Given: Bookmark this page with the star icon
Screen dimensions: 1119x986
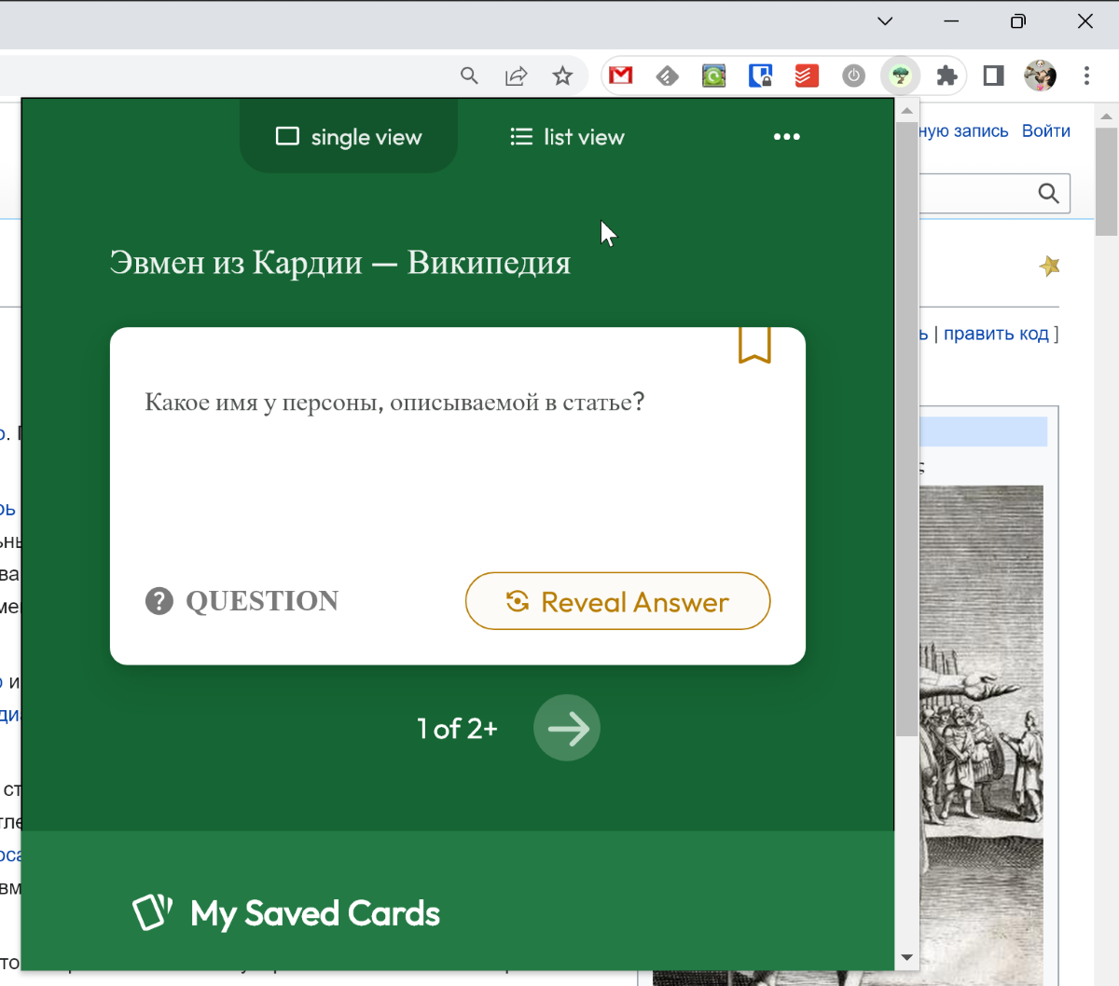Looking at the screenshot, I should [562, 75].
